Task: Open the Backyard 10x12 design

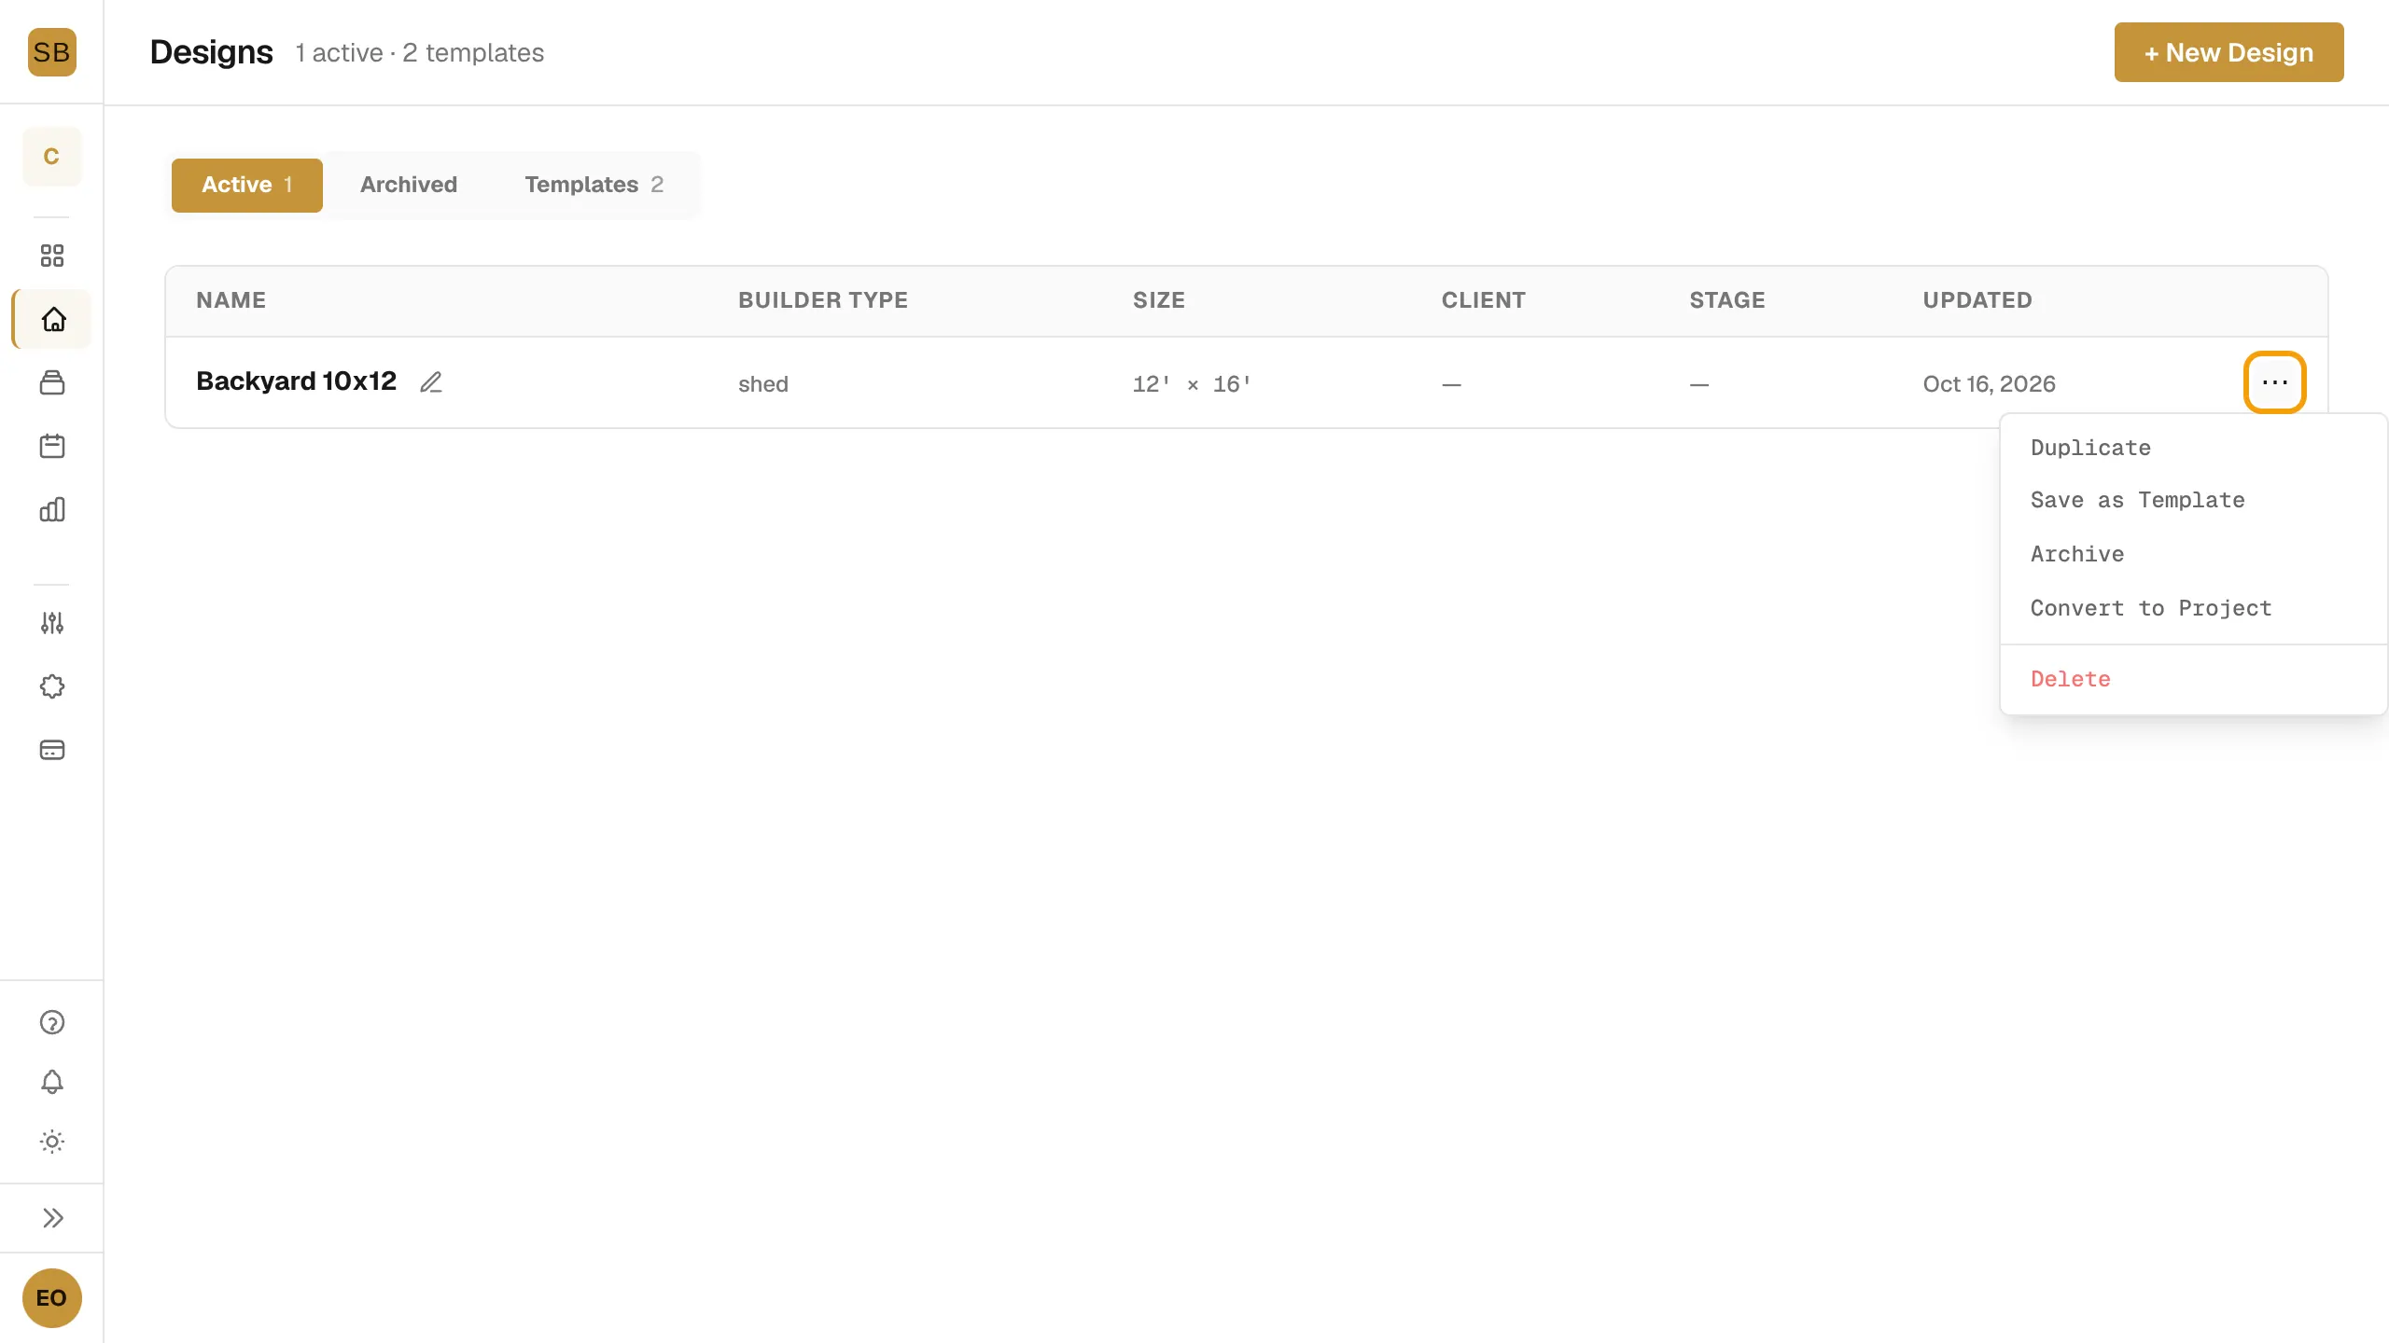Action: pyautogui.click(x=296, y=381)
